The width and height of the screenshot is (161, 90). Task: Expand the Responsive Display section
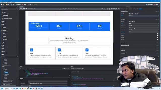tap(125, 45)
